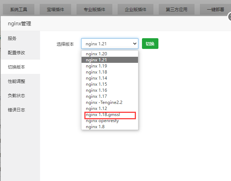Select nginx 1.18 option

click(x=110, y=72)
